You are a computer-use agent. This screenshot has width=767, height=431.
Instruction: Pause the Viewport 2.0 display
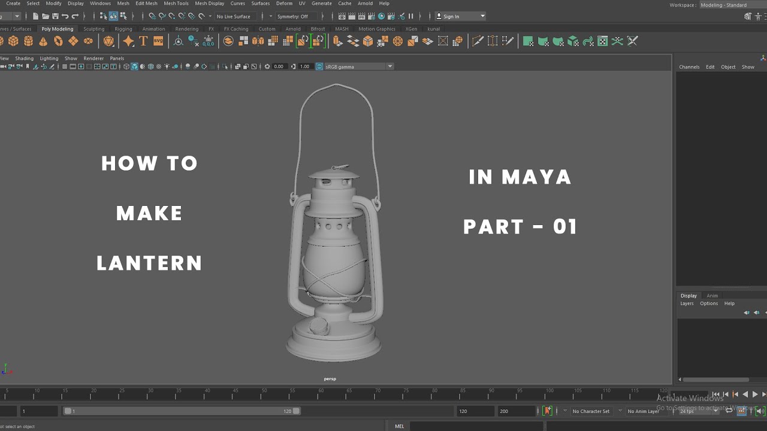410,16
